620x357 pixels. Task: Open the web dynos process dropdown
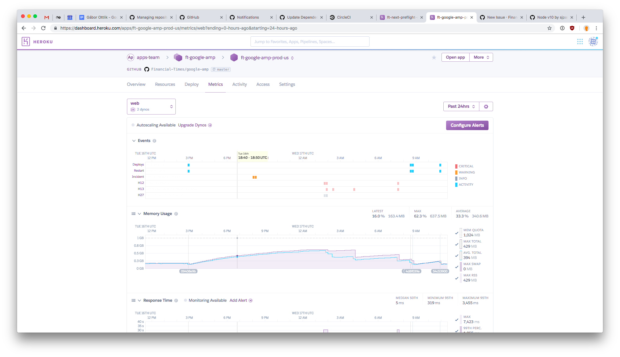[x=151, y=106]
